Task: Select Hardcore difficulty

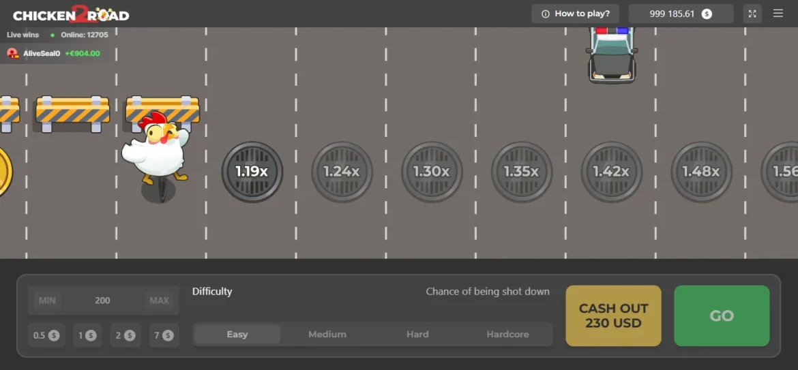Action: (507, 335)
